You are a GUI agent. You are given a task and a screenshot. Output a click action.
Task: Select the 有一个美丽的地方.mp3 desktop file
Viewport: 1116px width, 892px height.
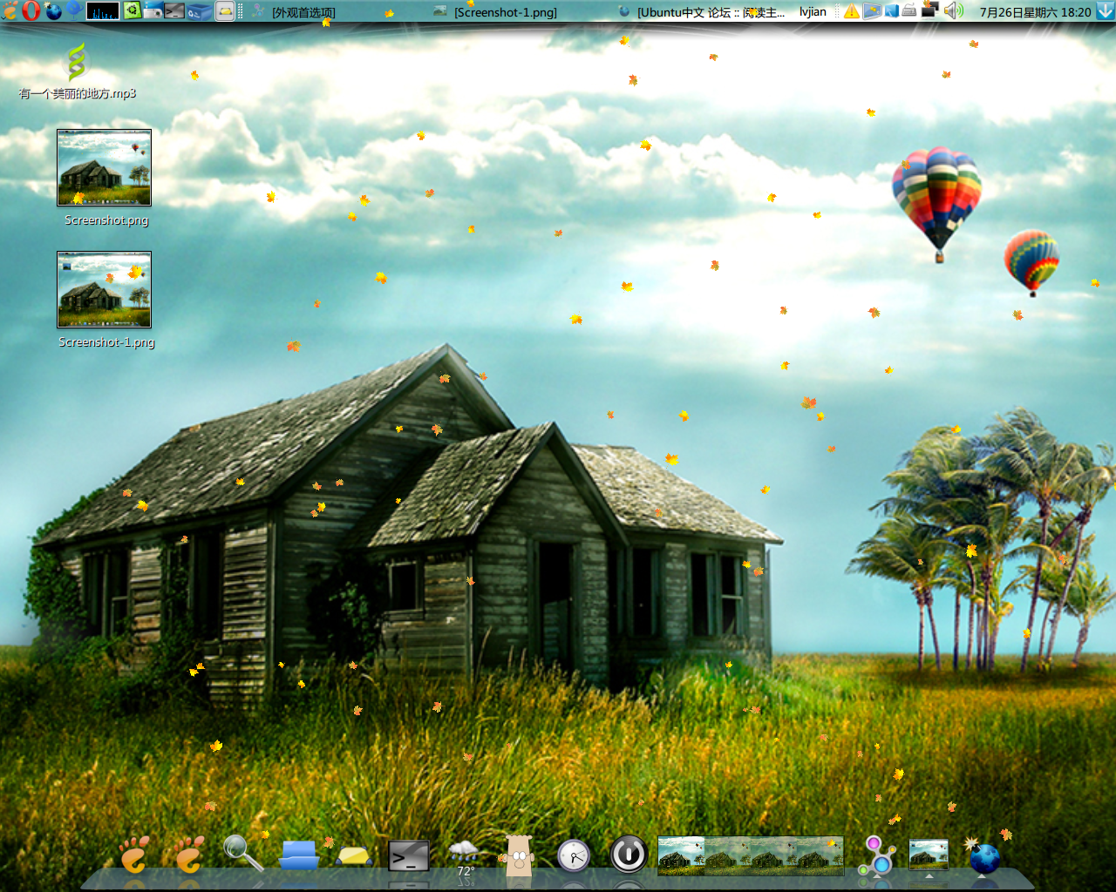(78, 71)
